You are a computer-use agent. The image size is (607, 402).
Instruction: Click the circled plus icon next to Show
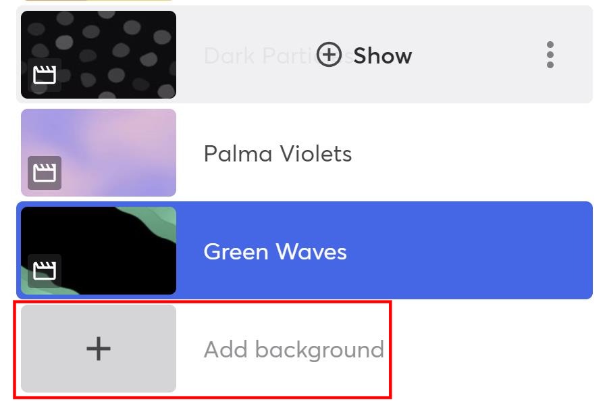(x=329, y=56)
